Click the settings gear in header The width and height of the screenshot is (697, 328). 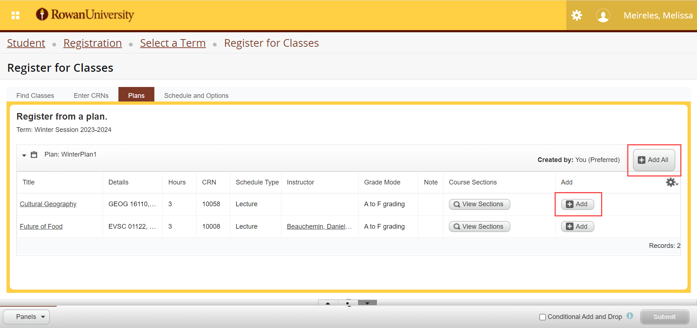click(576, 15)
